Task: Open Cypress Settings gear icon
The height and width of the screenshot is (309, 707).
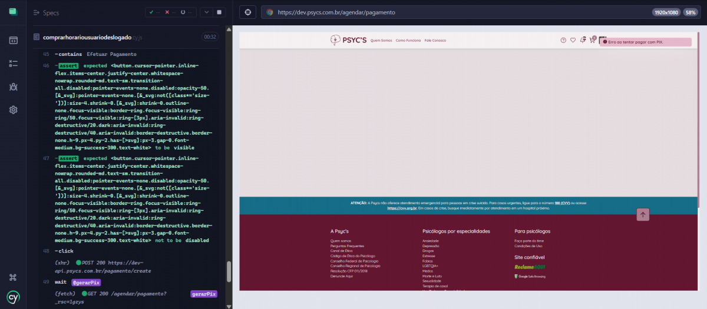Action: coord(13,110)
